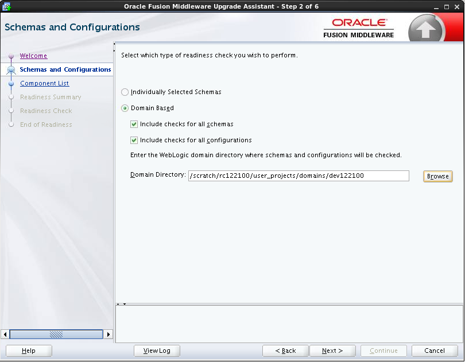Toggle Include checks for all configurations
This screenshot has width=465, height=362.
point(134,140)
